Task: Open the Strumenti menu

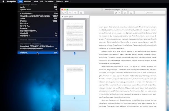Action: coord(49,1)
